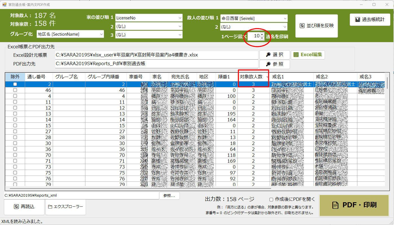Tick the 除外 checkbox for row 通し番号 14
Viewport: 394px width, 225px height.
point(15,120)
